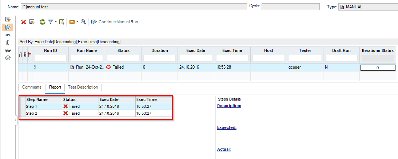The image size is (398, 159).
Task: Switch to the Test Description tab
Action: 83,87
